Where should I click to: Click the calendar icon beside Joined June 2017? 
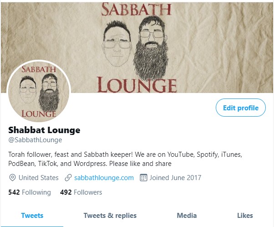coord(143,178)
